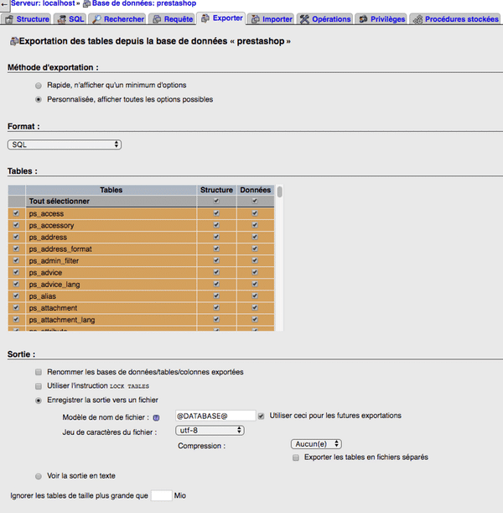
Task: Uncheck the ps_alias row checkbox
Action: point(16,296)
